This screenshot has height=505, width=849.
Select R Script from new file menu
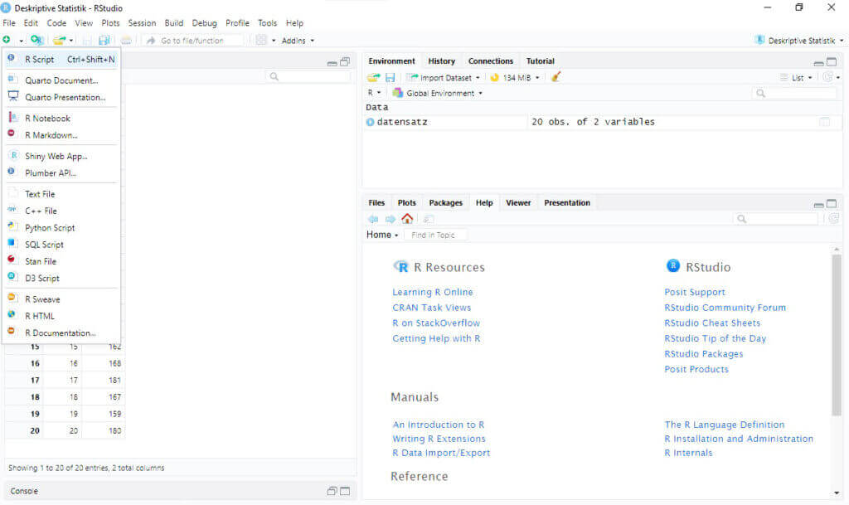[61, 59]
